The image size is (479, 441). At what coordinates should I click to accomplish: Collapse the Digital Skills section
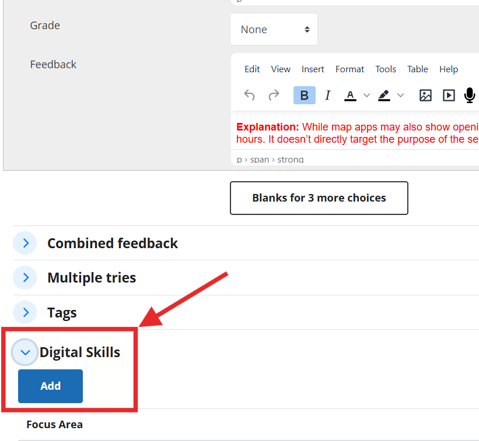[25, 352]
